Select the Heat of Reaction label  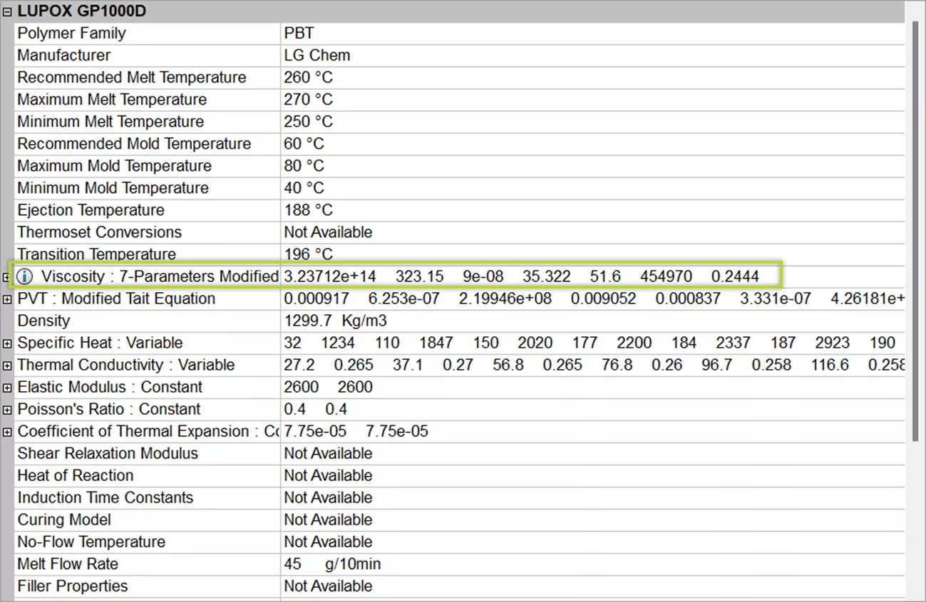coord(75,475)
